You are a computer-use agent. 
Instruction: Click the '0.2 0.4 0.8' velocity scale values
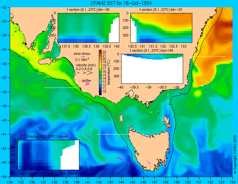tap(84, 69)
